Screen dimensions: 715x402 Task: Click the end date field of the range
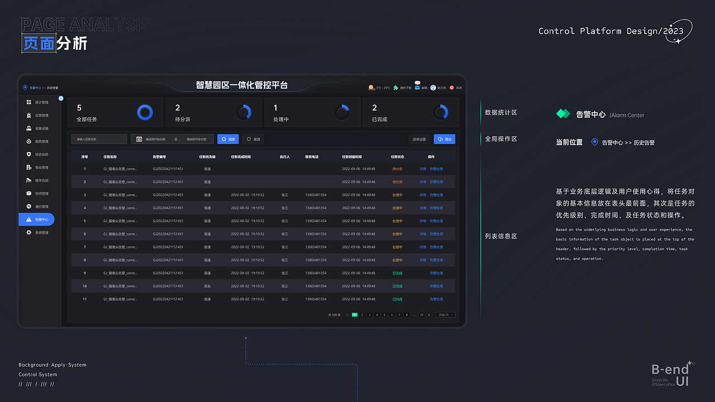(196, 139)
